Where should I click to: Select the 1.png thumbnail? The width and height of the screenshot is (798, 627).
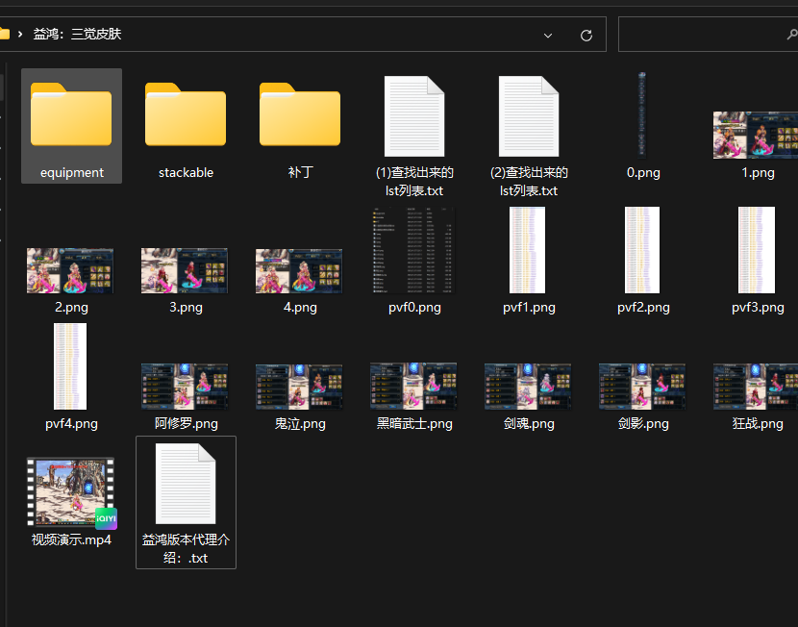(x=756, y=135)
